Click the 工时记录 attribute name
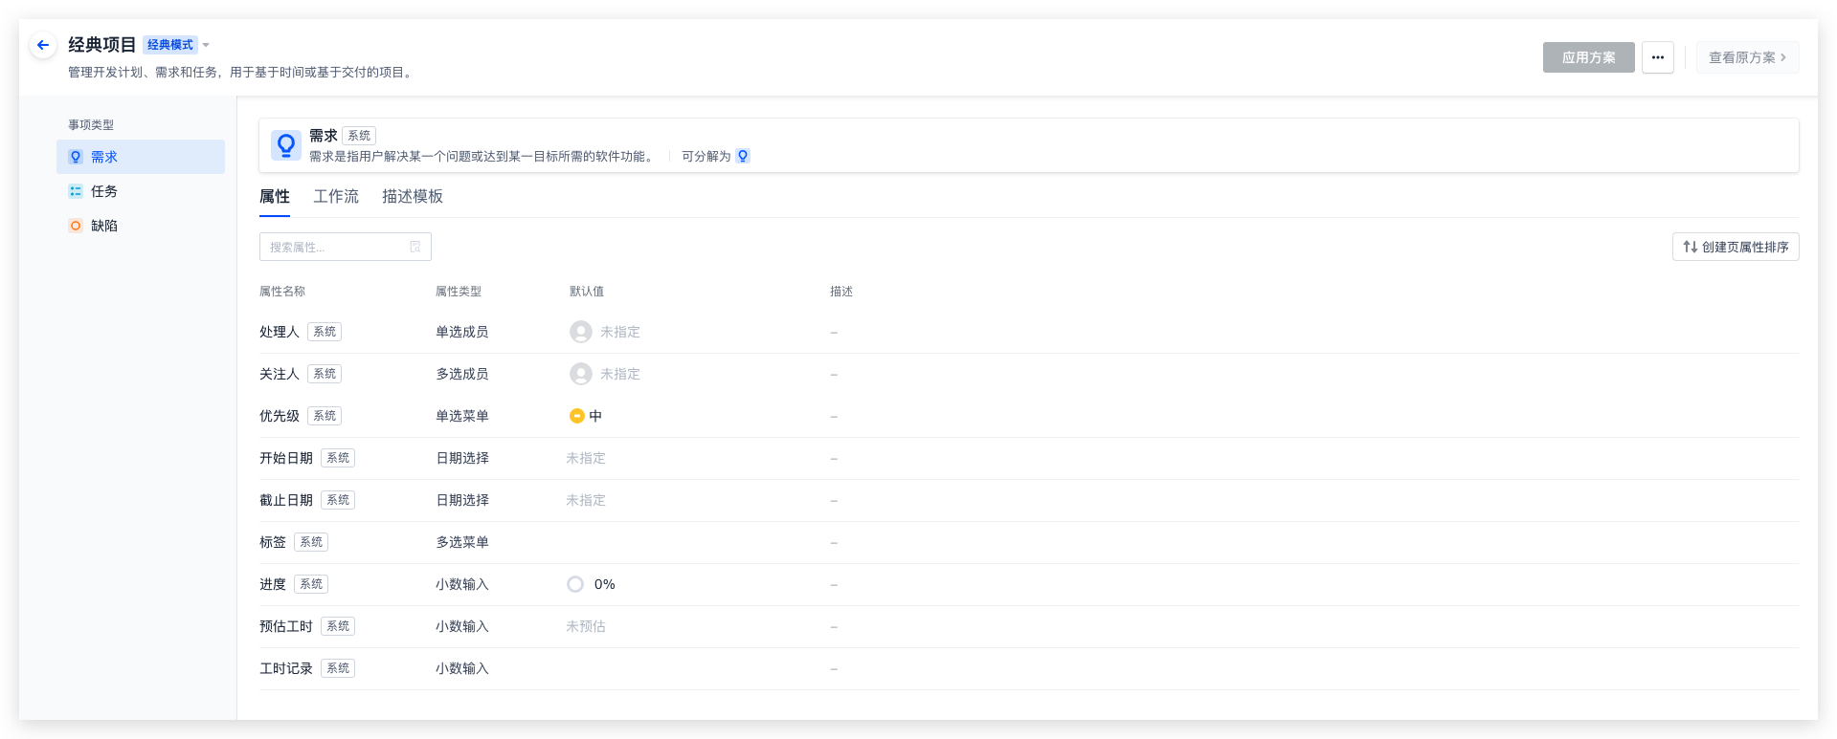The height and width of the screenshot is (739, 1837). [x=286, y=668]
